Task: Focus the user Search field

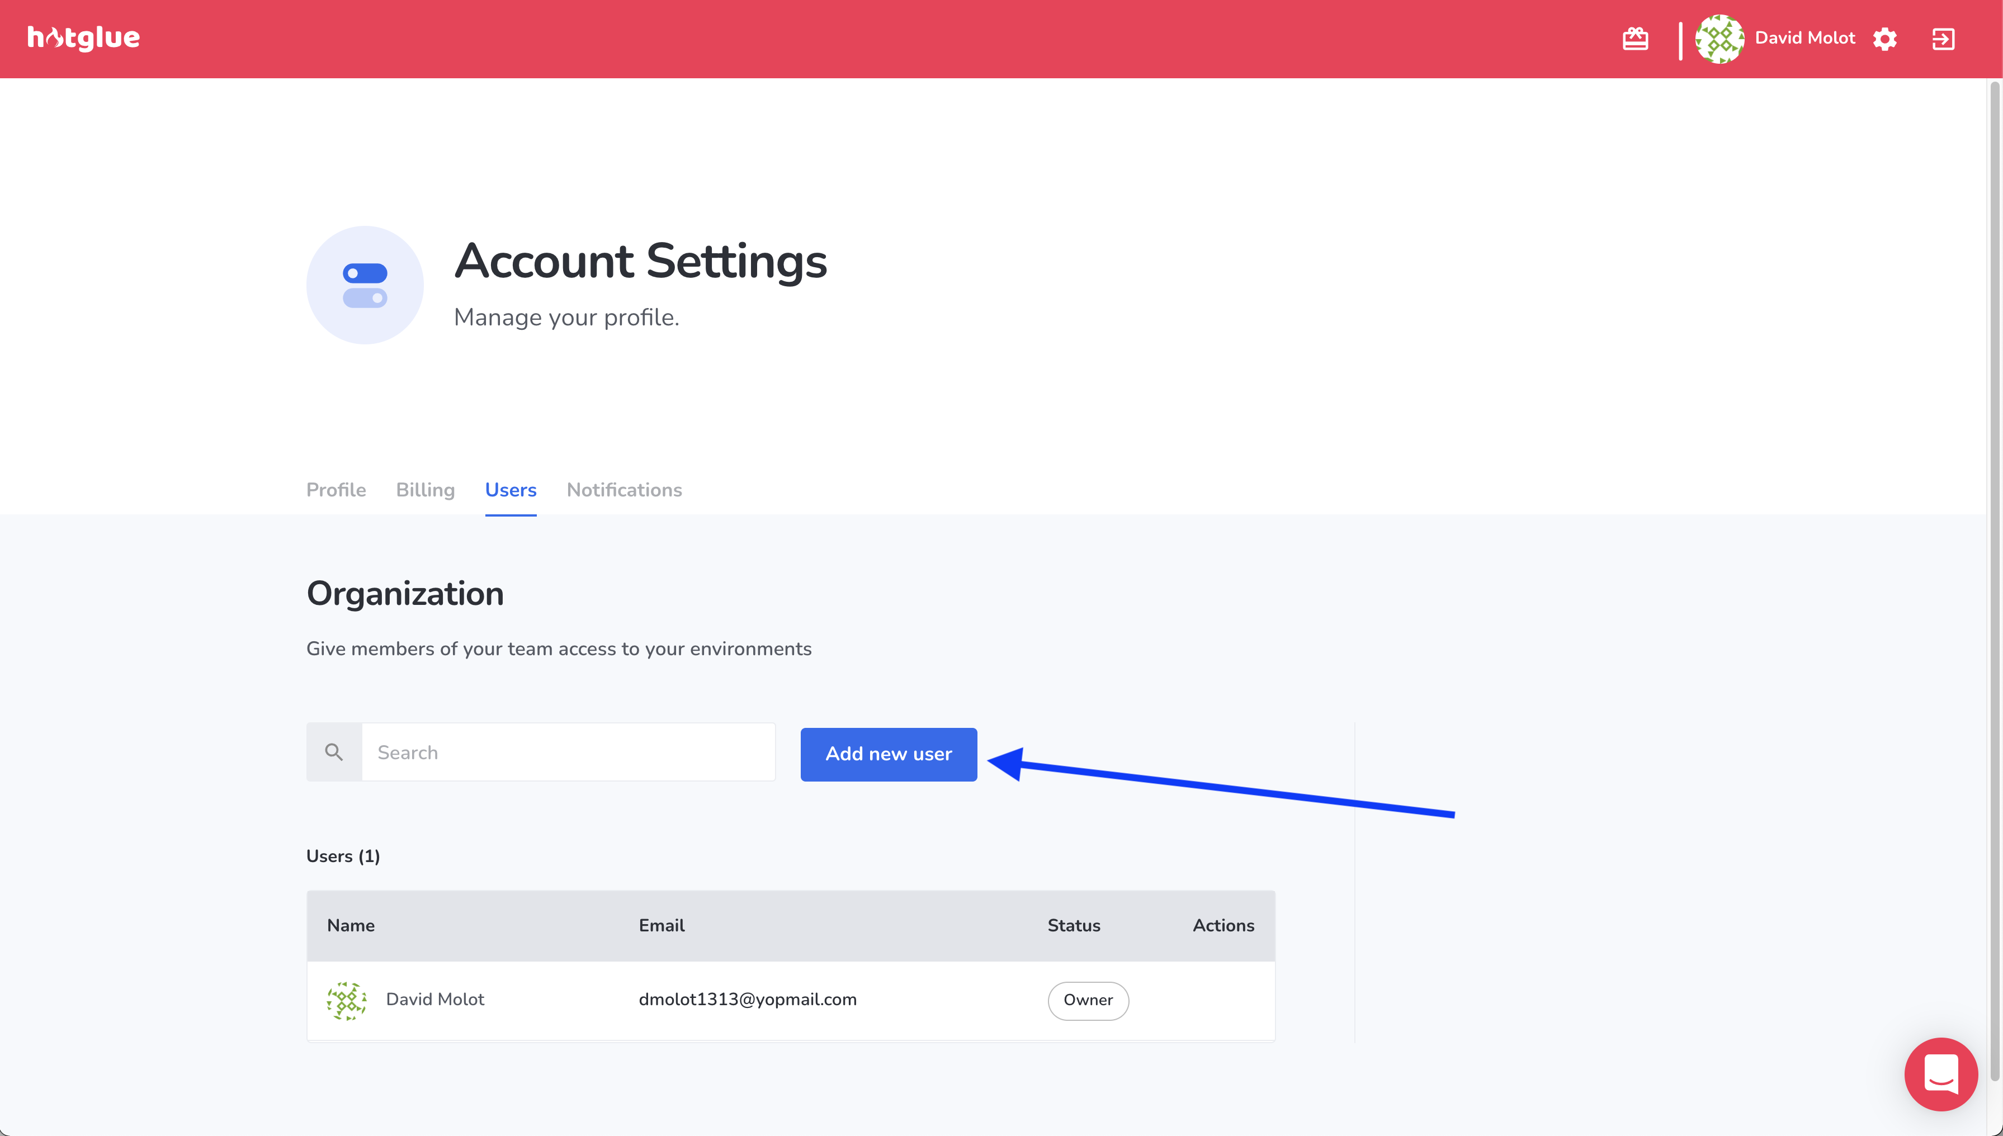Action: 568,752
